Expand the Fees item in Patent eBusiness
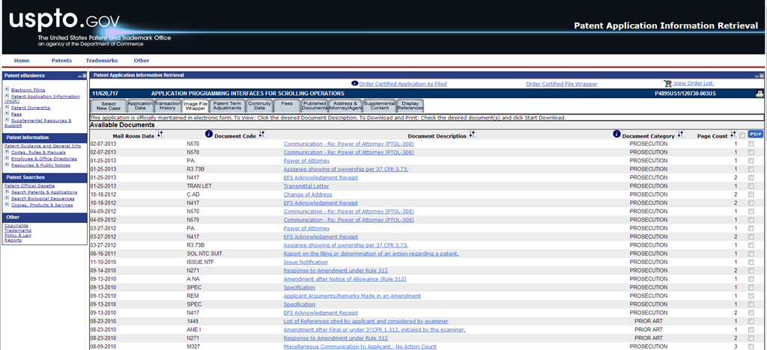 [6, 113]
